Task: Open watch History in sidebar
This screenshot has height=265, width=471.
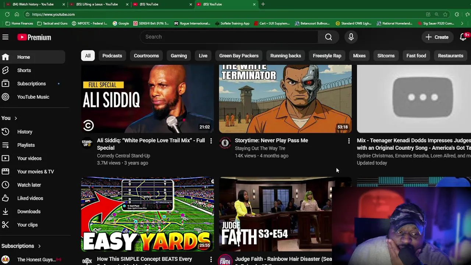Action: [x=25, y=132]
